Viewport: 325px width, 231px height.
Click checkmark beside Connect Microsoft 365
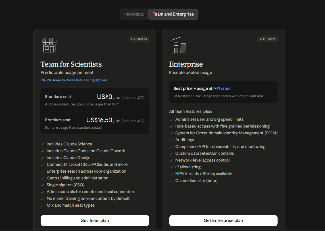click(x=43, y=165)
